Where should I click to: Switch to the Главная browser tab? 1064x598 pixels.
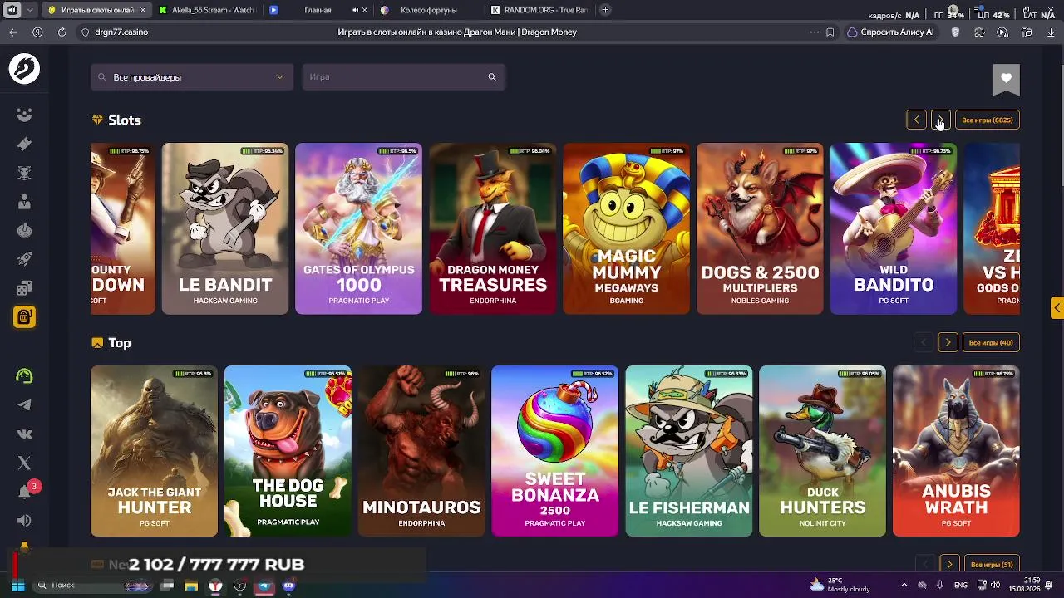coord(318,10)
